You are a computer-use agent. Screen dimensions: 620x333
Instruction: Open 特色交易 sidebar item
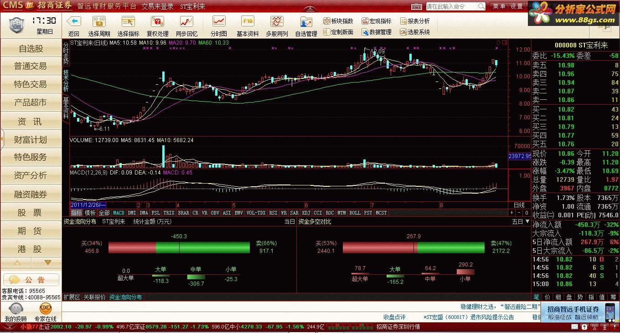click(x=31, y=84)
